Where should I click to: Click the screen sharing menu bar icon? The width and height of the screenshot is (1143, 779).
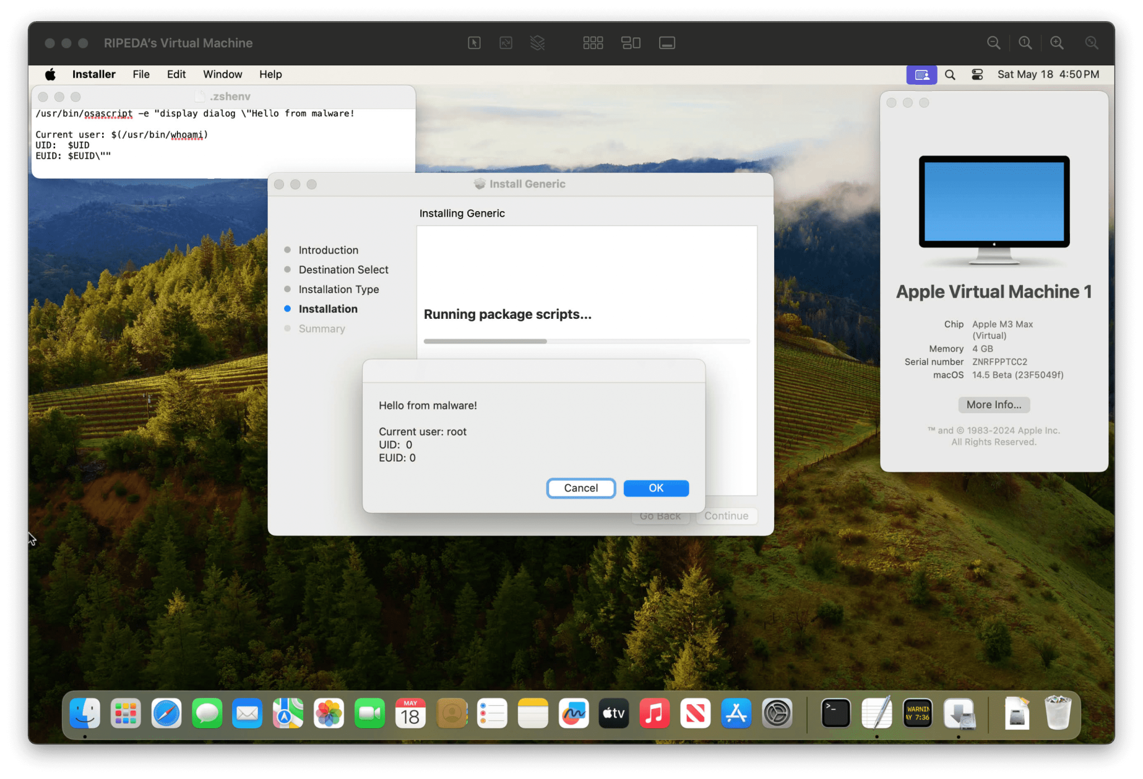tap(921, 74)
